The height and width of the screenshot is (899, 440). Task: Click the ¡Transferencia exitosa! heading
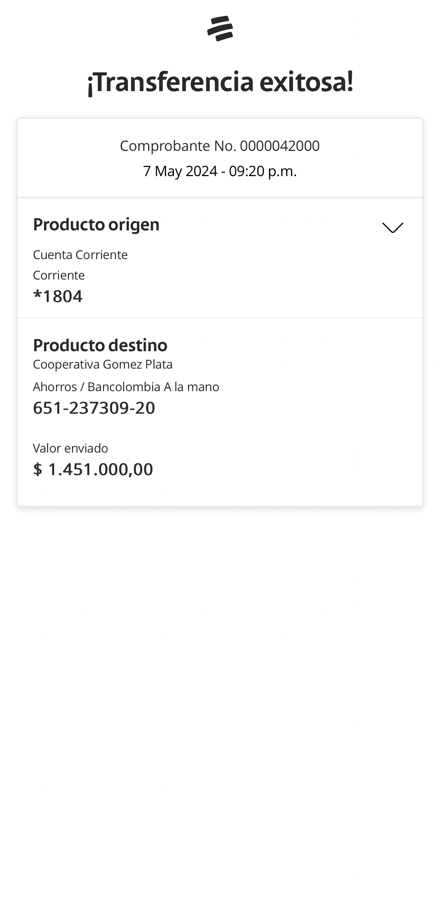pyautogui.click(x=220, y=82)
